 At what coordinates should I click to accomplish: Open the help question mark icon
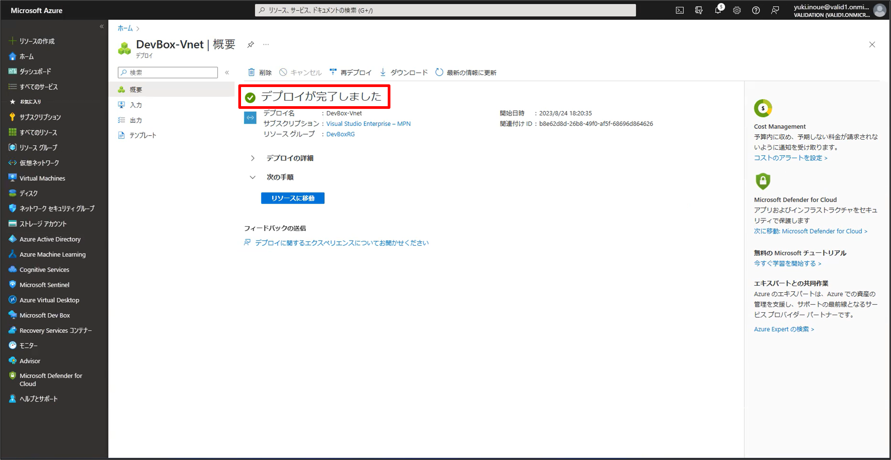coord(756,10)
